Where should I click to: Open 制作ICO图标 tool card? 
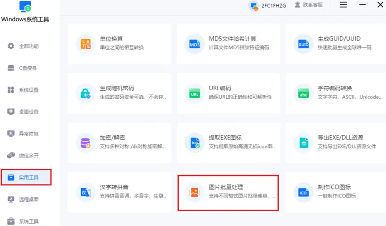(336, 192)
